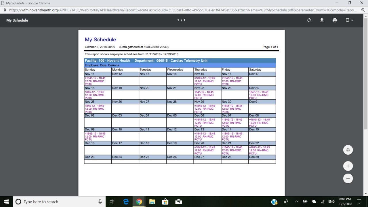Download the My Schedule PDF
The image size is (368, 207).
322,20
